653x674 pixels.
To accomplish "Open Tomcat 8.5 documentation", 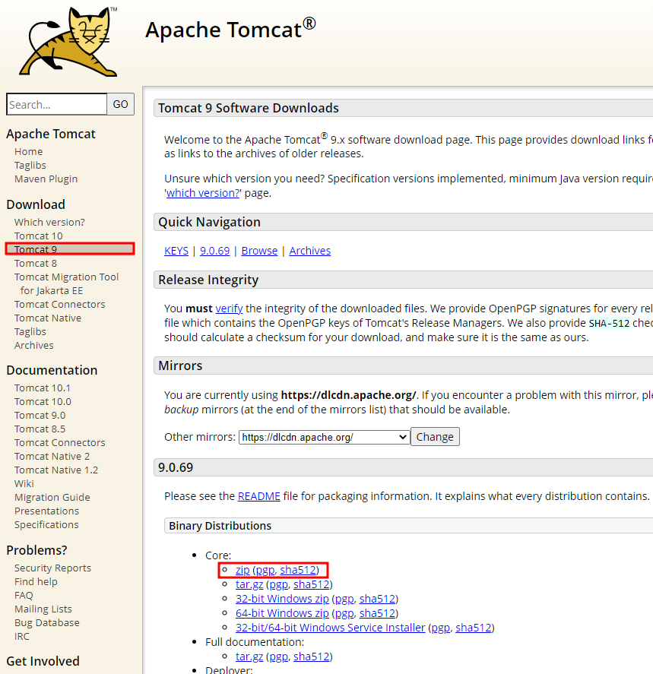I will click(40, 429).
